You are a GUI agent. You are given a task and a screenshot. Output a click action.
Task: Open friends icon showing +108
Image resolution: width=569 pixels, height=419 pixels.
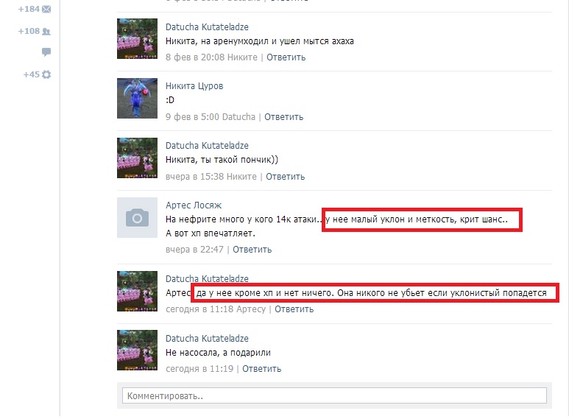[46, 31]
